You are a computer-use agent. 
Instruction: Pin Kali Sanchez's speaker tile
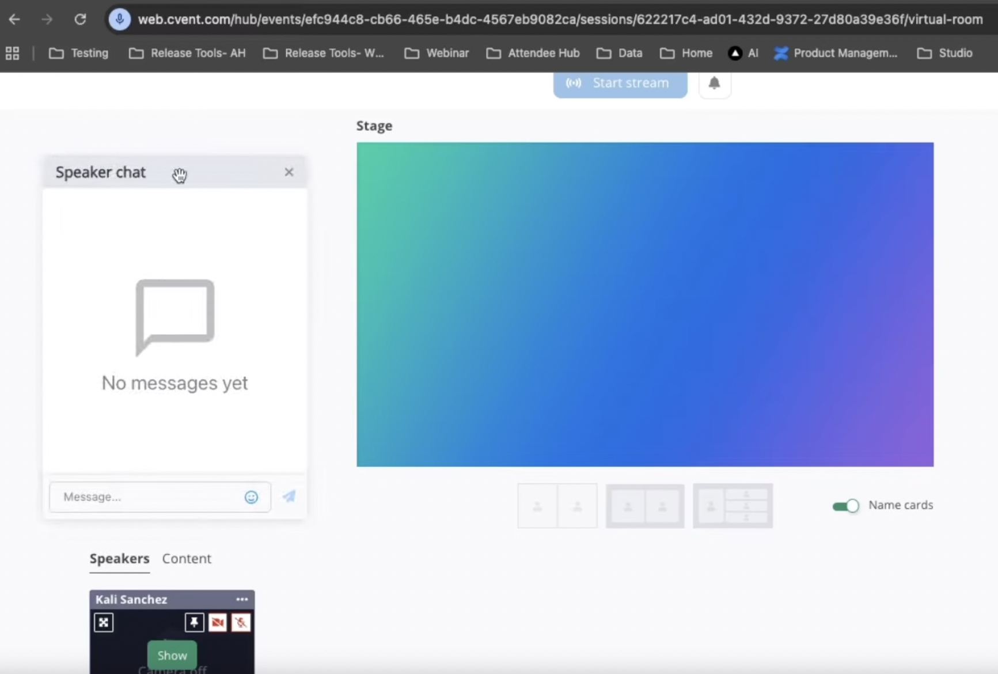(194, 622)
